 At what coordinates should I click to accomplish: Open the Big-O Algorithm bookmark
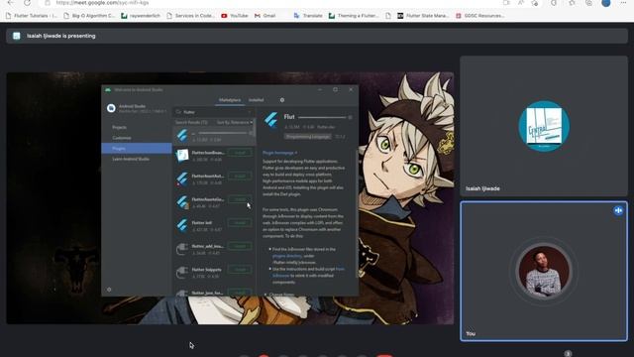(x=89, y=16)
